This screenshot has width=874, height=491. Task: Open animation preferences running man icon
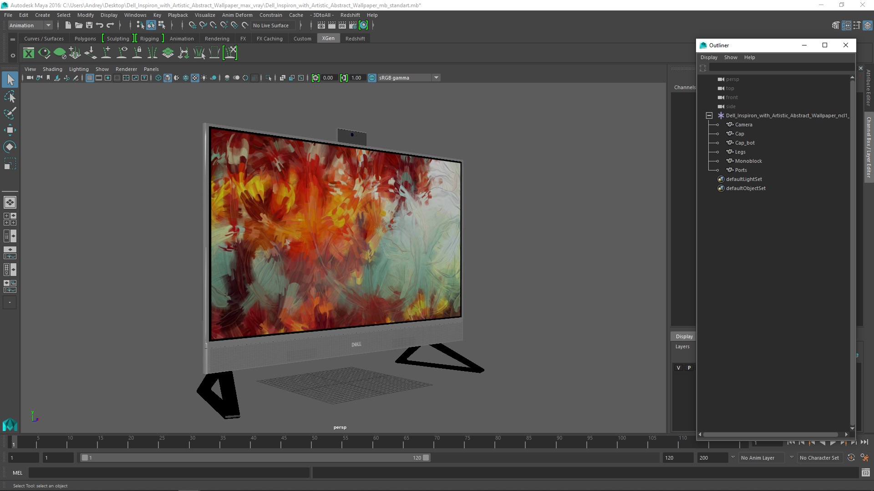[x=864, y=458]
